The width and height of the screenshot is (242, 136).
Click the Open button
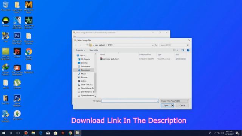pyautogui.click(x=166, y=105)
